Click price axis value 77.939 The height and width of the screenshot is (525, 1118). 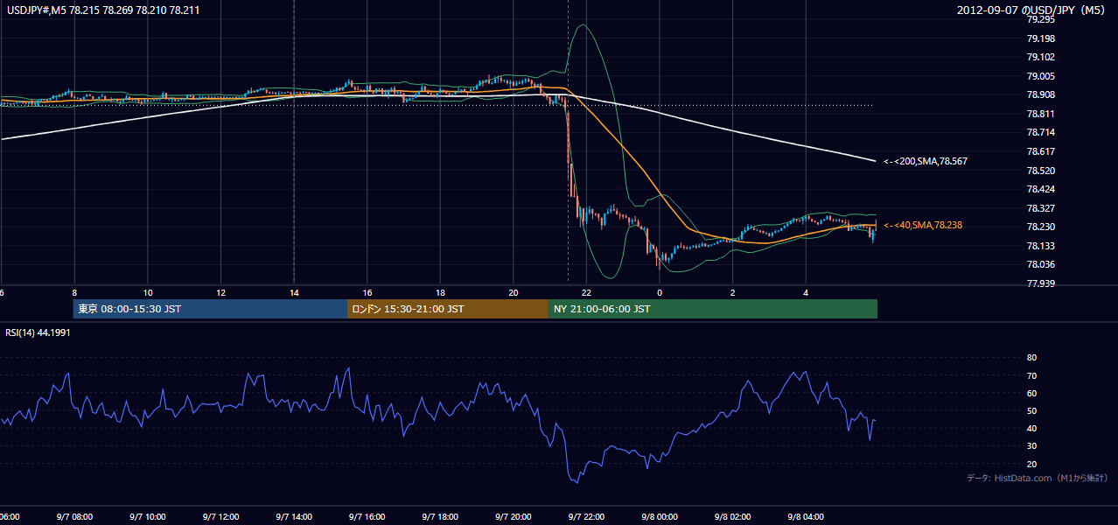click(x=1039, y=283)
